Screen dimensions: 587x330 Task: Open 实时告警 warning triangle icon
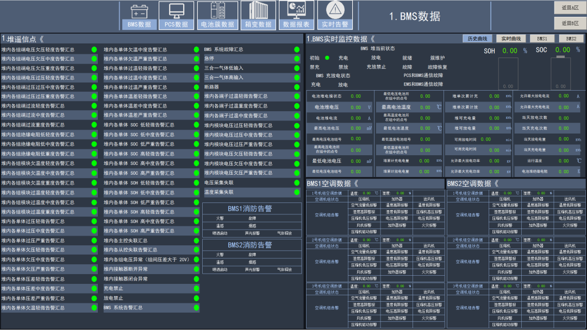[x=335, y=15]
